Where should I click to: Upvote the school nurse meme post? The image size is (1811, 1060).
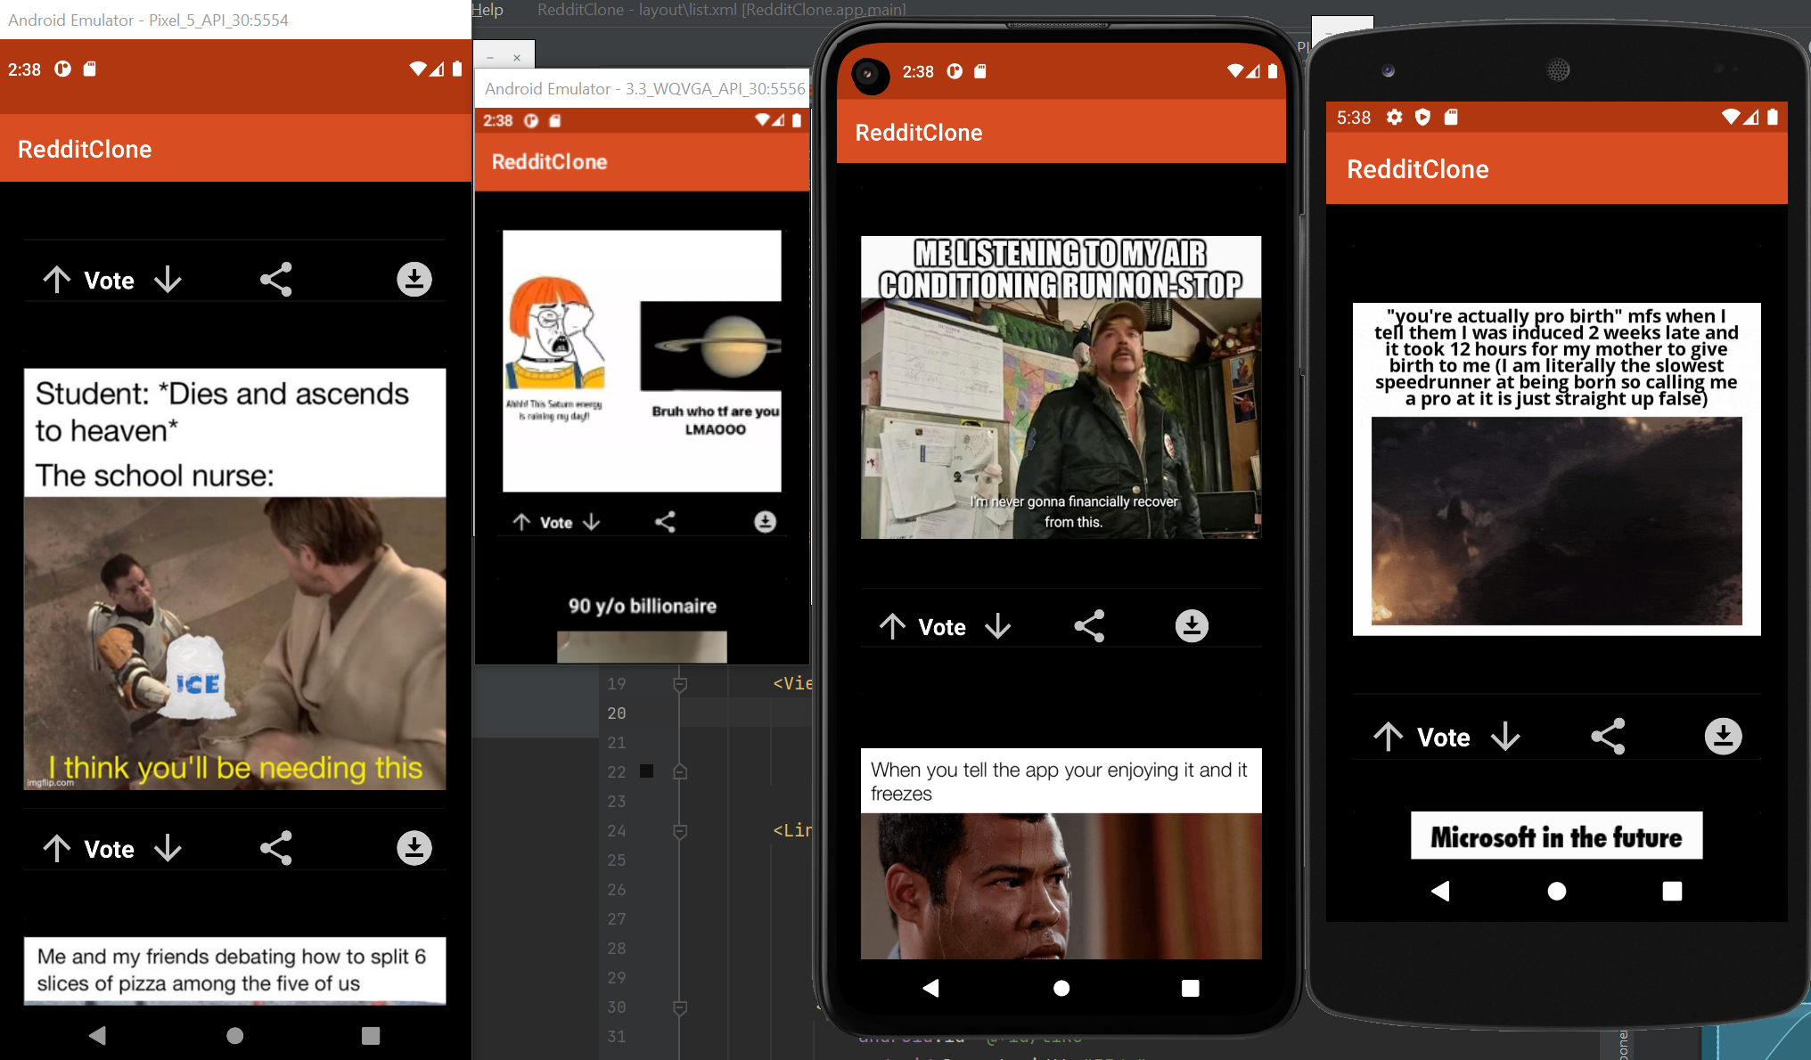56,279
